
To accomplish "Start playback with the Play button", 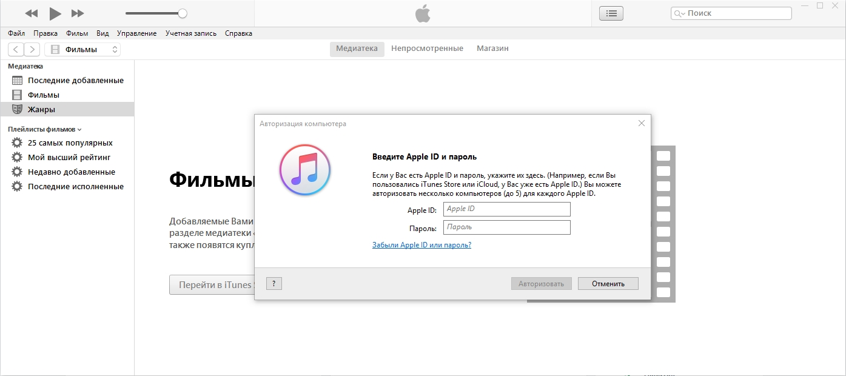I will coord(55,13).
